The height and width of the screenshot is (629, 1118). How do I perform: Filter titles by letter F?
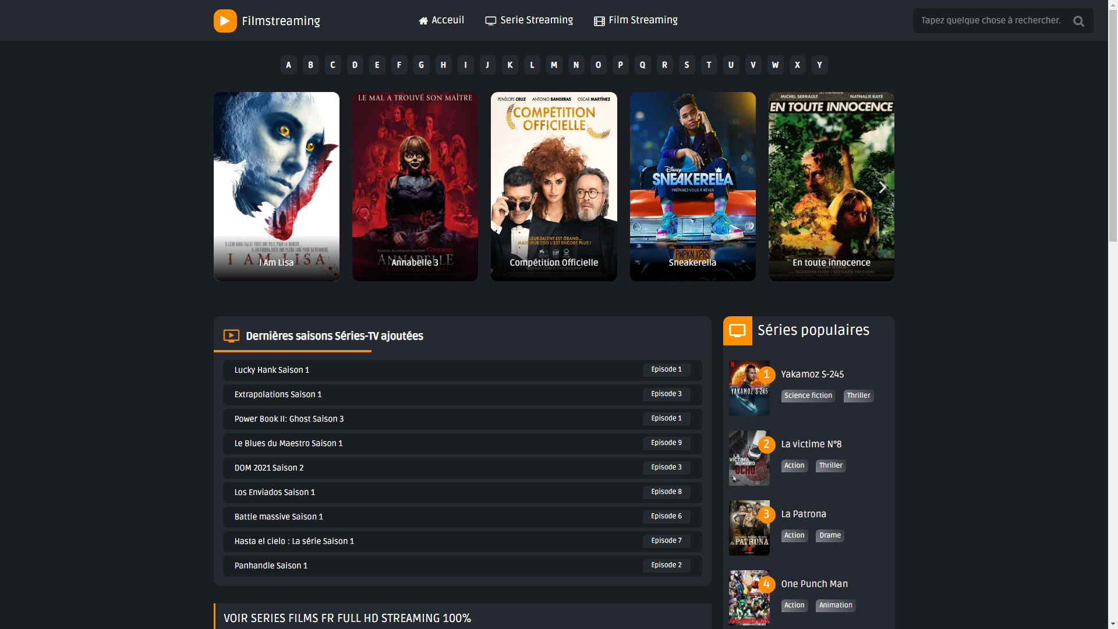point(399,65)
